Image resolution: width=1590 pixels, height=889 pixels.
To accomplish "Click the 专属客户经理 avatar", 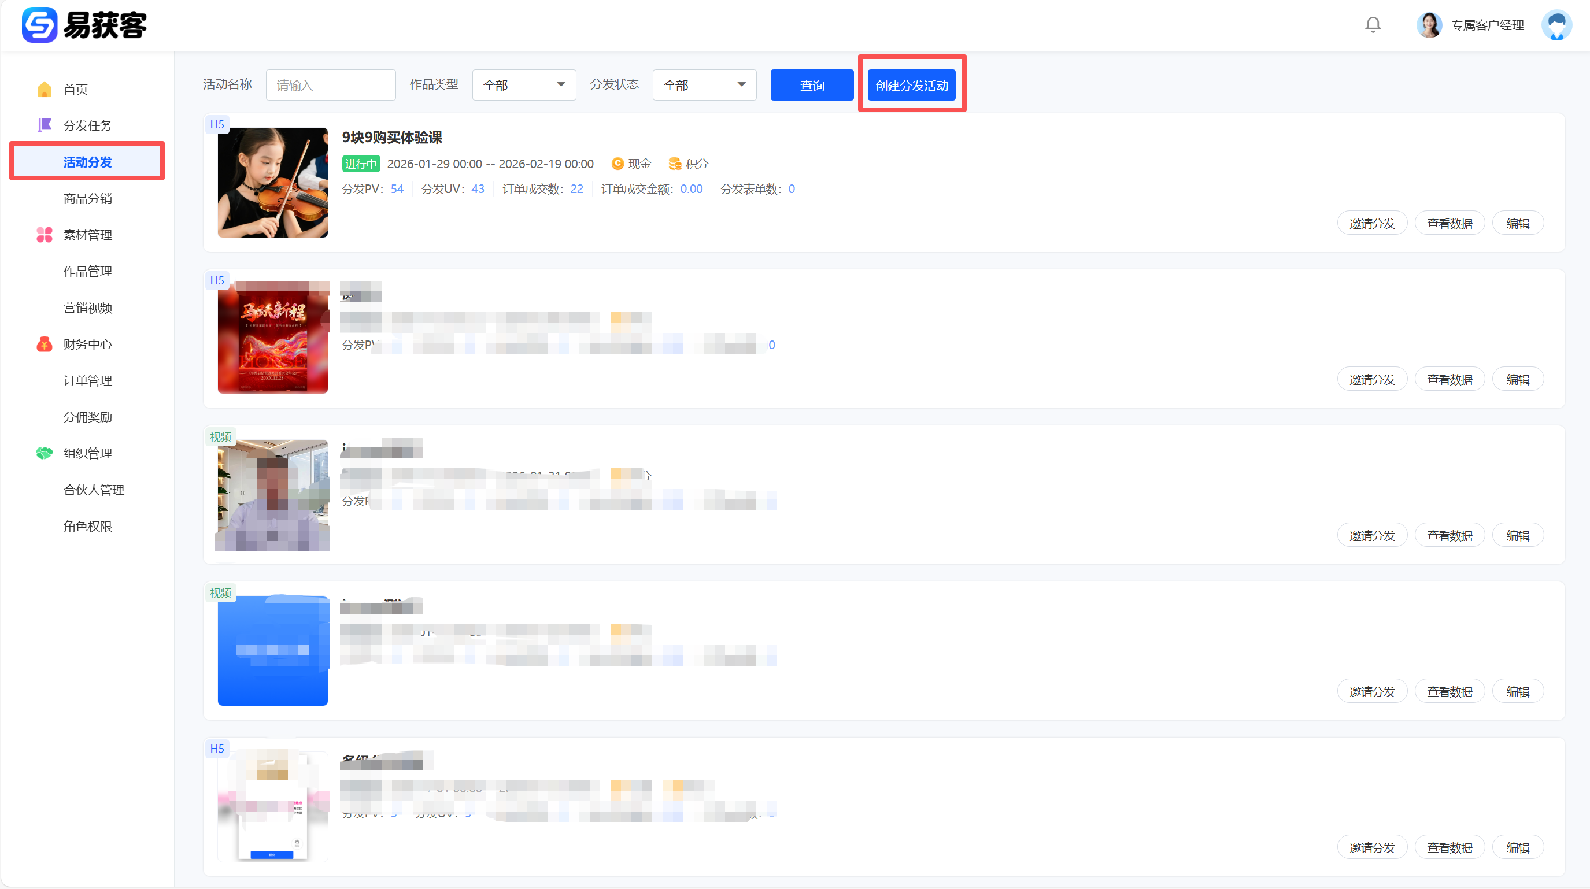I will coord(1429,25).
